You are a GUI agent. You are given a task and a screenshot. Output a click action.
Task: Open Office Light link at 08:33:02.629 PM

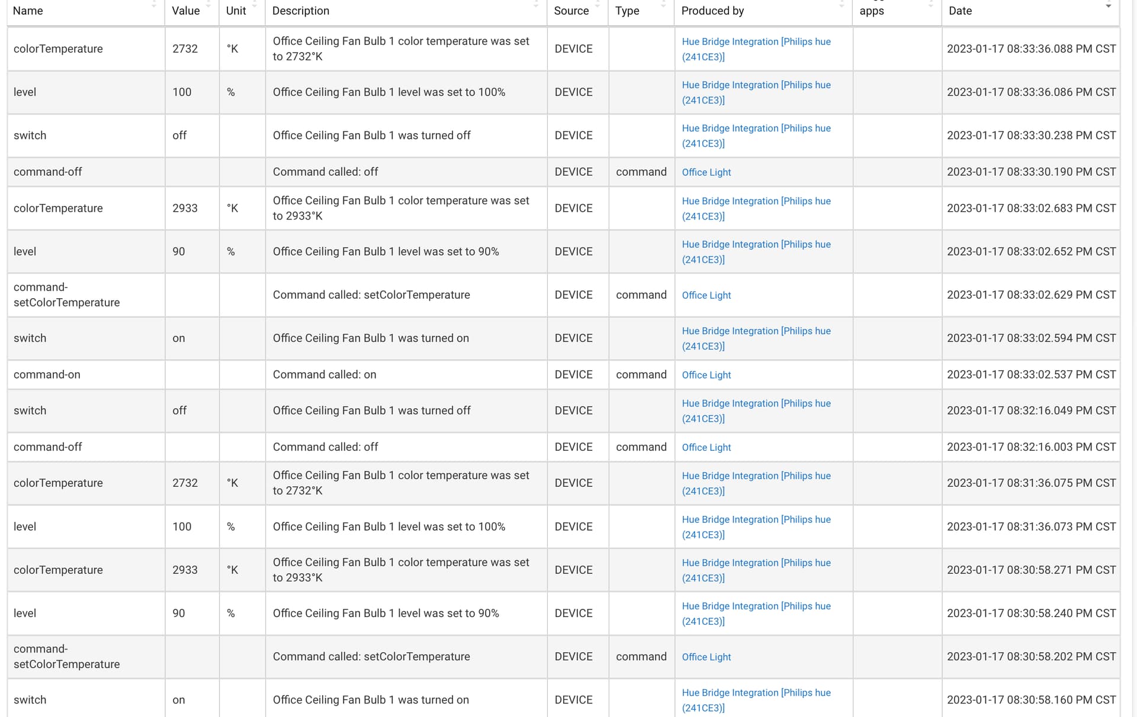coord(706,295)
